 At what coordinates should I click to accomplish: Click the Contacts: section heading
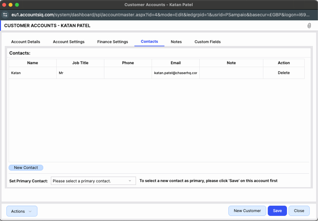tap(20, 53)
